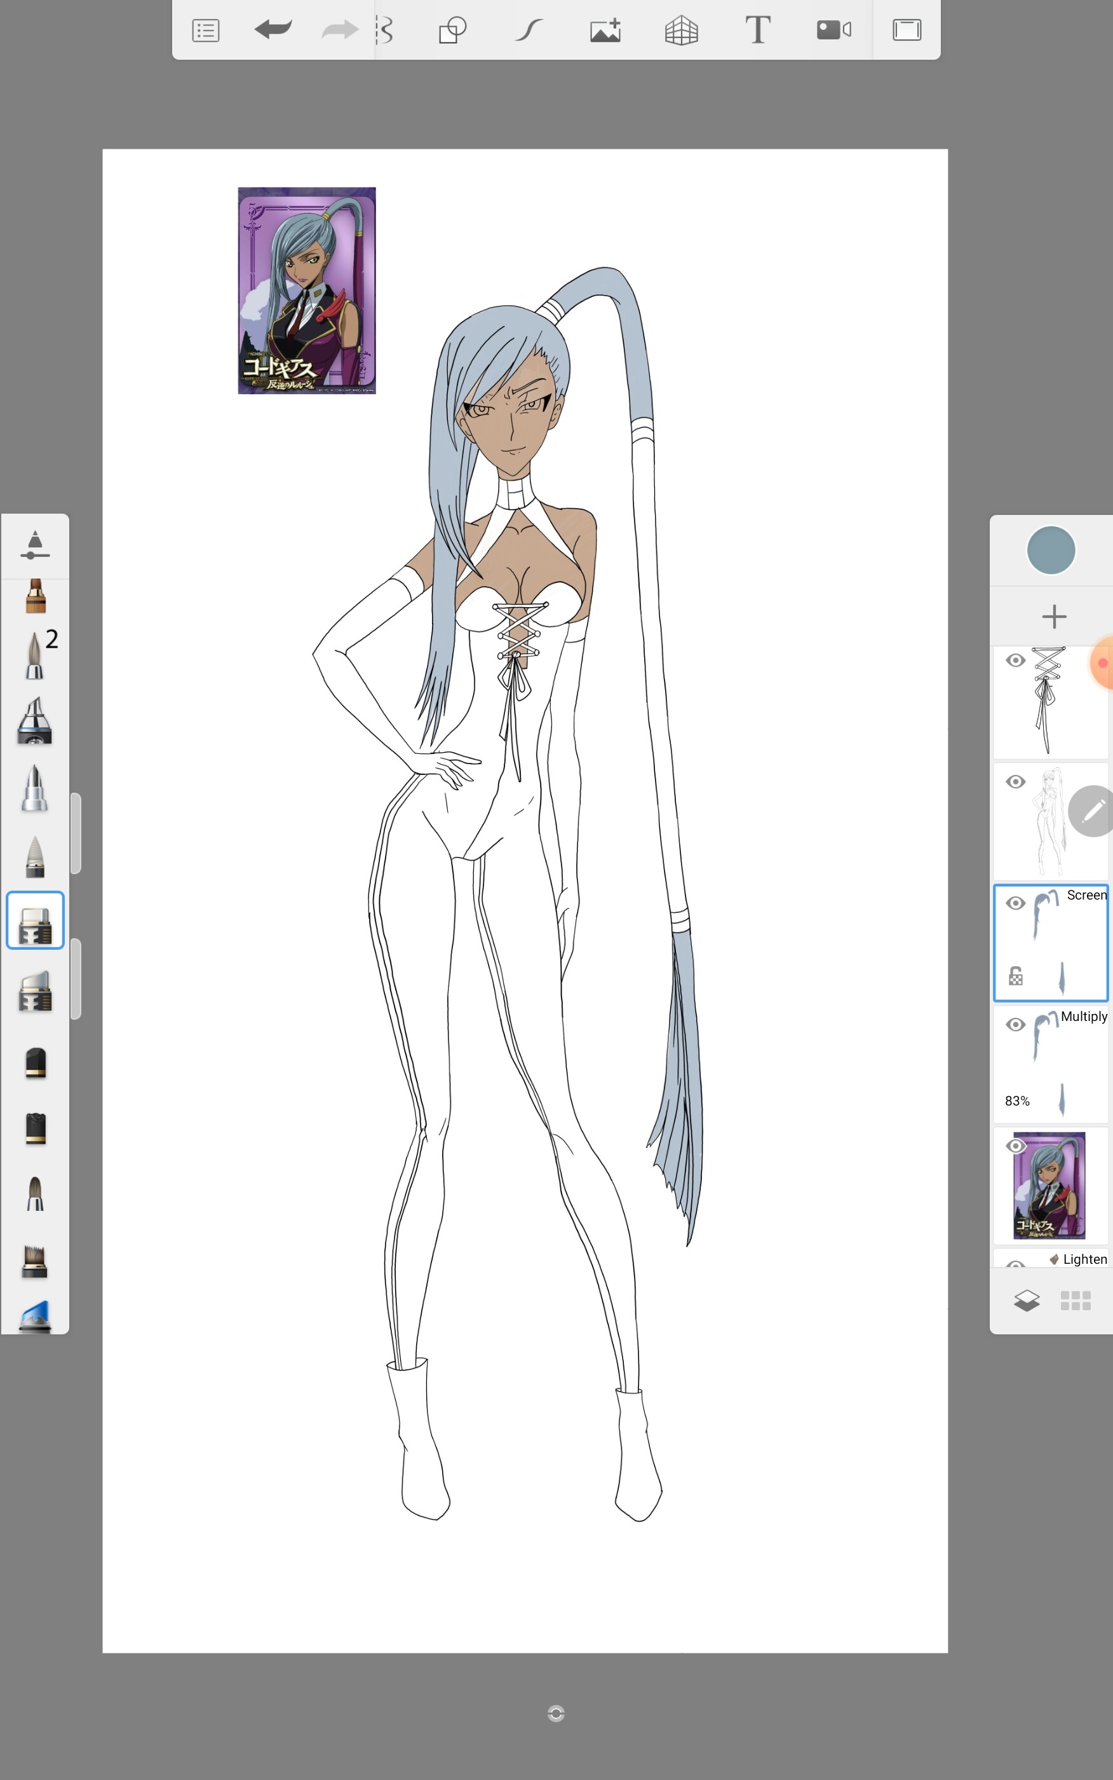The image size is (1113, 1780).
Task: Open the gray pencil layer-edit button
Action: point(1093,811)
